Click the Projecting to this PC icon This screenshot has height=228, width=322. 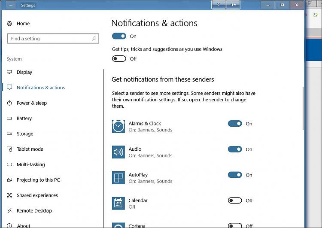[9, 180]
